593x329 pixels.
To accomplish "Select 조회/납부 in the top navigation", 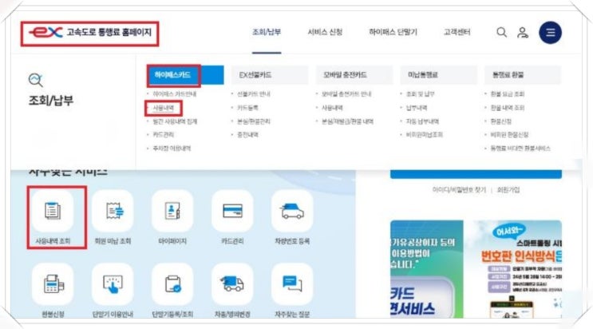I will click(267, 32).
